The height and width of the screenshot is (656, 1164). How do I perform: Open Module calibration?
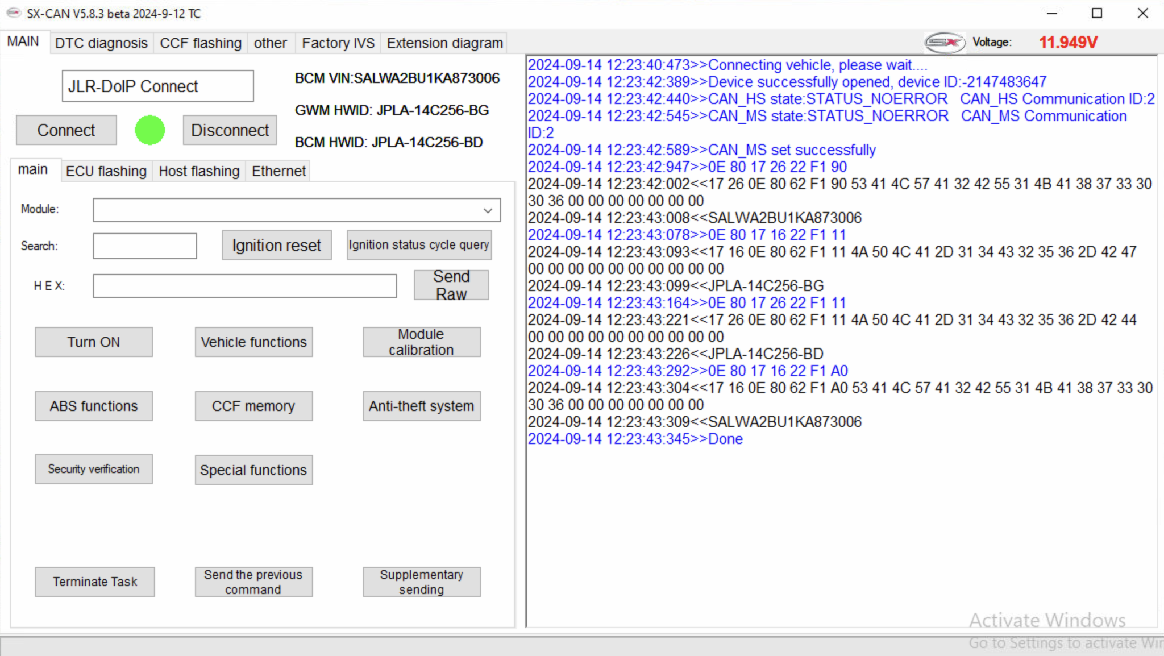[x=421, y=342]
